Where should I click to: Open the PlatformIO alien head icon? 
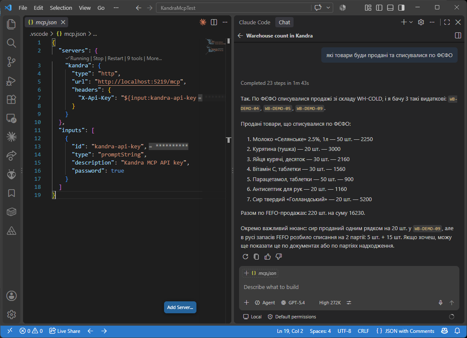pyautogui.click(x=12, y=174)
